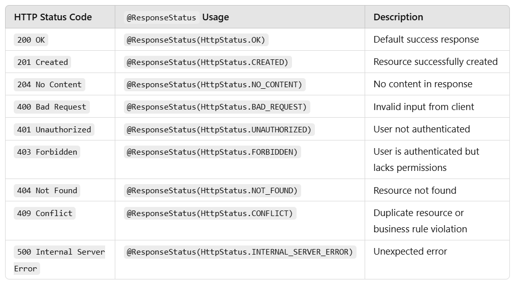Select the 401 Unauthorized status code
Screen dimensions: 517x283
click(54, 129)
